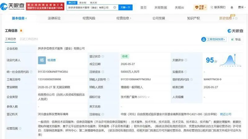The height and width of the screenshot is (139, 248).
Task: Open 天眼数据 in the top navigation
Action: pyautogui.click(x=161, y=7)
